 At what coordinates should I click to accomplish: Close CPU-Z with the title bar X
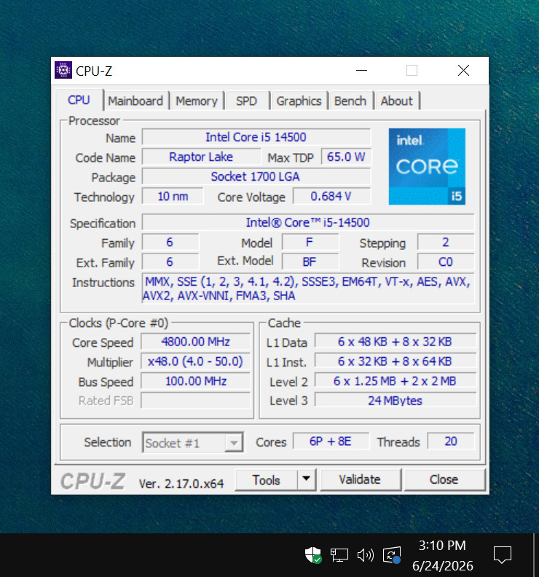[x=463, y=70]
